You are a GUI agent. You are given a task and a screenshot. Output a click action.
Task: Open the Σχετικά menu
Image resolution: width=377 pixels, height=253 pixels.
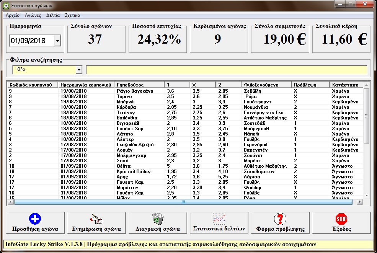coord(72,16)
